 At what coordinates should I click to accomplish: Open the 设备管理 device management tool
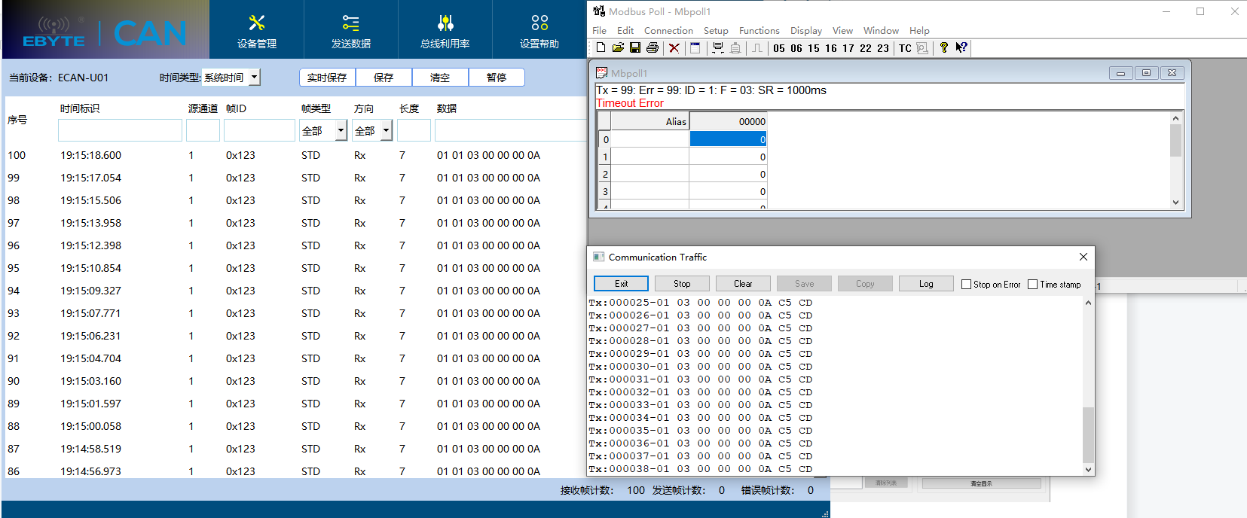pos(257,30)
